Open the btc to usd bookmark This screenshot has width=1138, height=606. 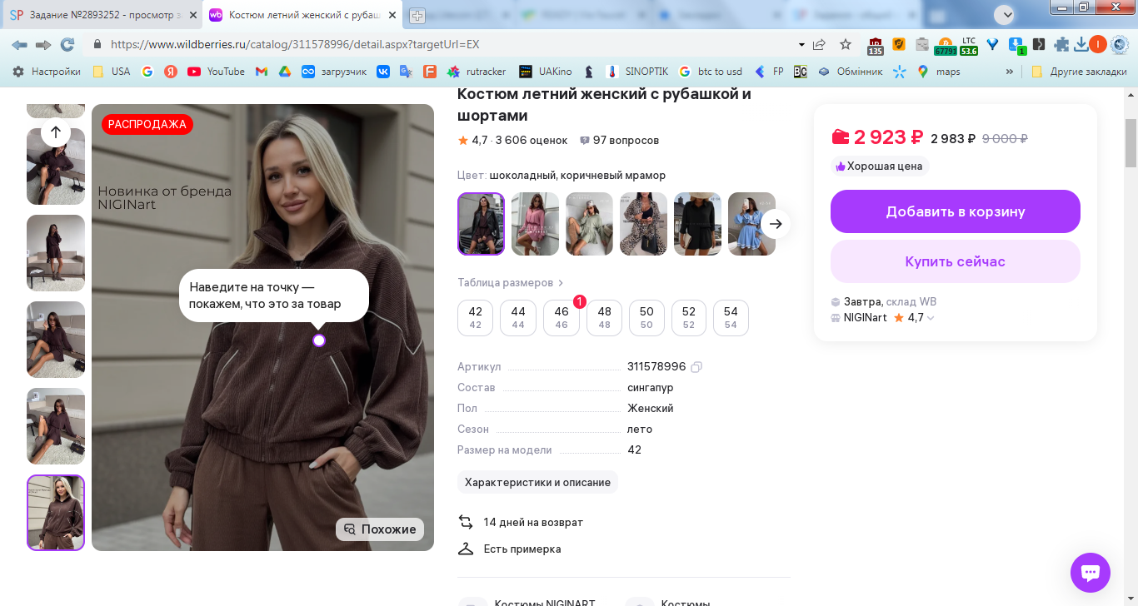point(711,72)
